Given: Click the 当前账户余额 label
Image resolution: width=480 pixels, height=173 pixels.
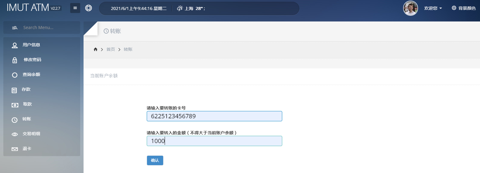Looking at the screenshot, I should tap(104, 76).
